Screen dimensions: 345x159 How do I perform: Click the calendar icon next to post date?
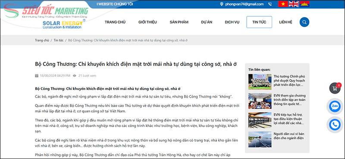(37, 76)
